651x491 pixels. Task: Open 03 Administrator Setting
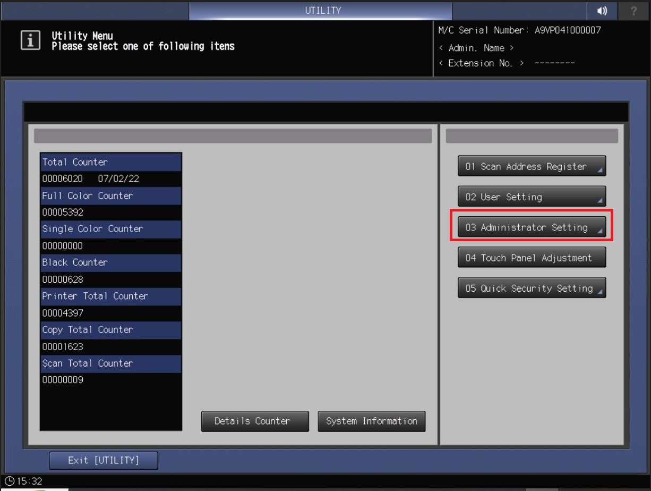532,227
